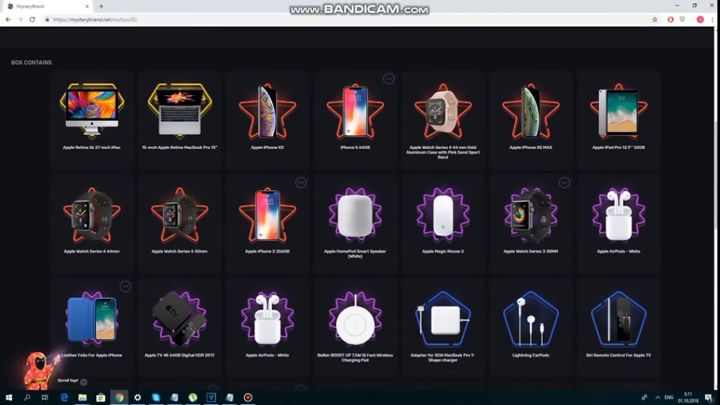The height and width of the screenshot is (405, 720).
Task: Open the Apple Watch Series 4 Gold Pink Sand item
Action: 443,119
